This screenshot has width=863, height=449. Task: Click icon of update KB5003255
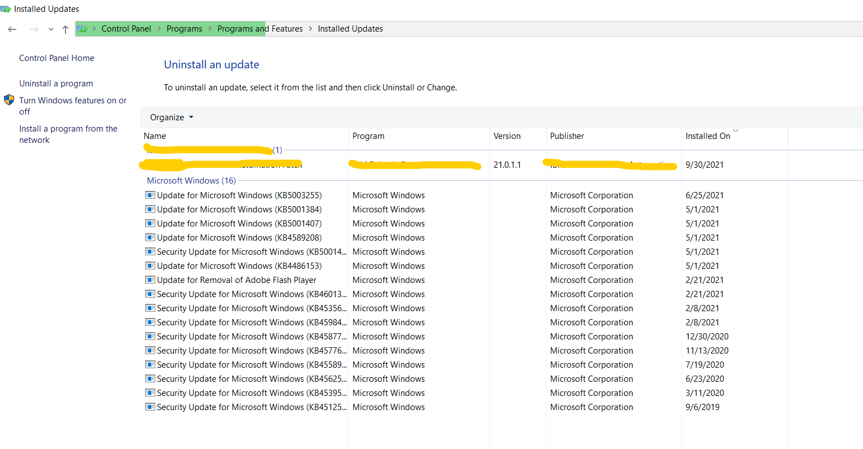[x=150, y=195]
